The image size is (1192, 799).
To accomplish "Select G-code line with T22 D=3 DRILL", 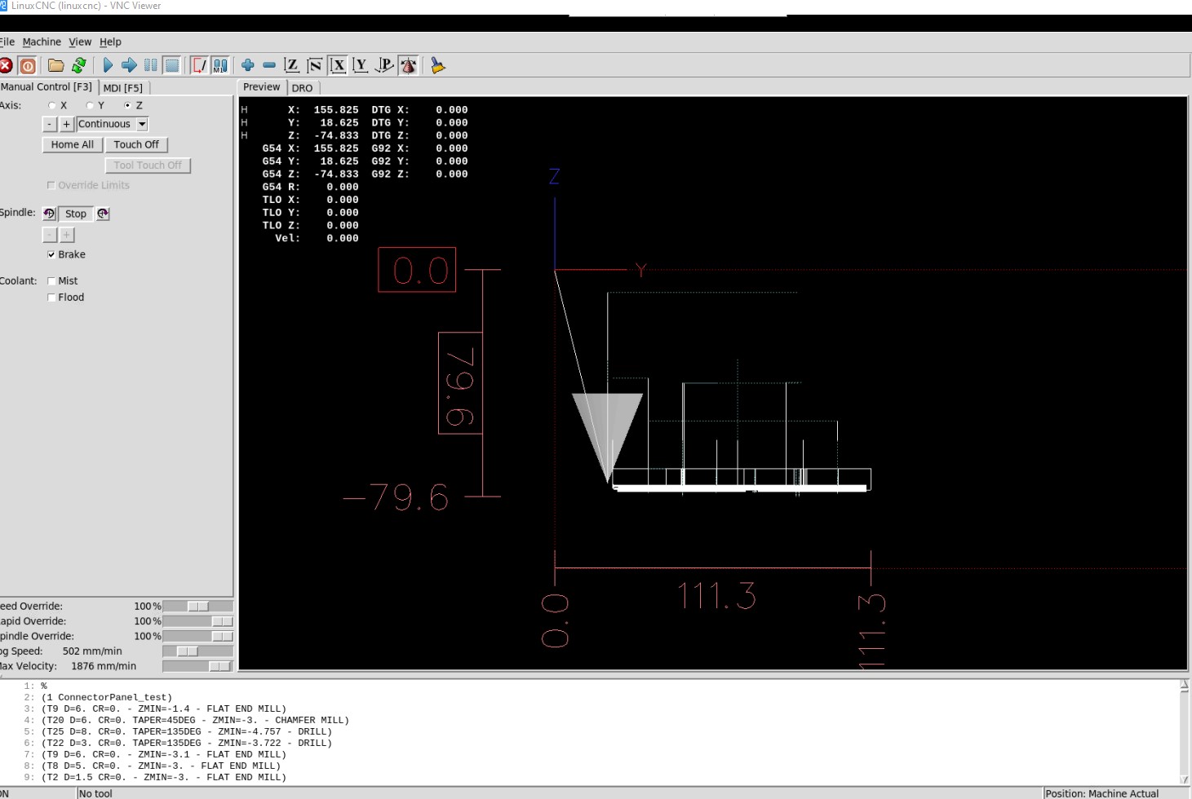I will [186, 743].
